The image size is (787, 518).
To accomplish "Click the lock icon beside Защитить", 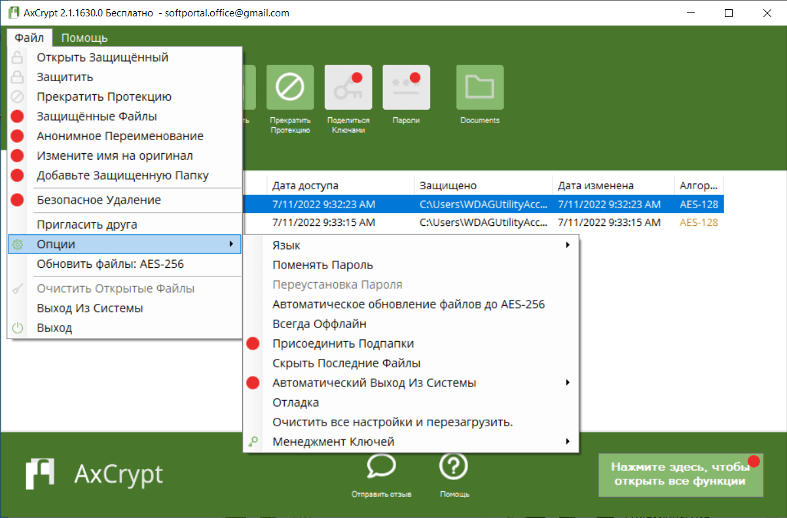I will pos(18,77).
